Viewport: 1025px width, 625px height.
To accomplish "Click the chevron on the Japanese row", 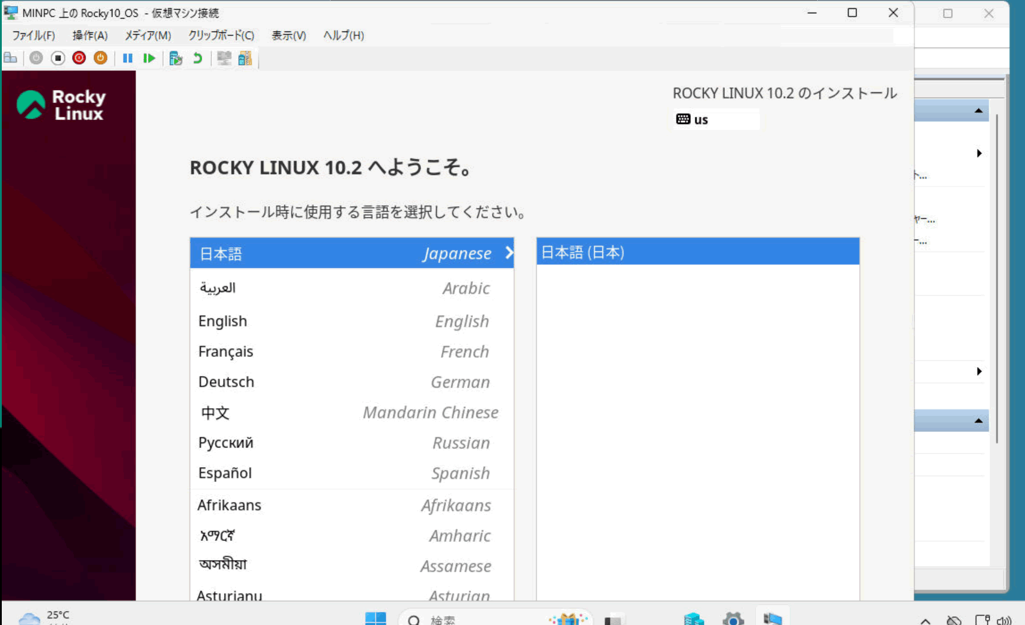I will (509, 253).
